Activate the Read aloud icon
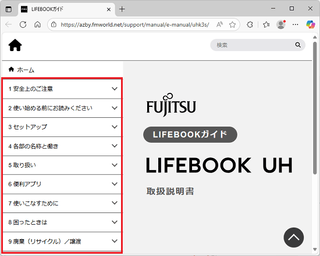 coord(219,24)
